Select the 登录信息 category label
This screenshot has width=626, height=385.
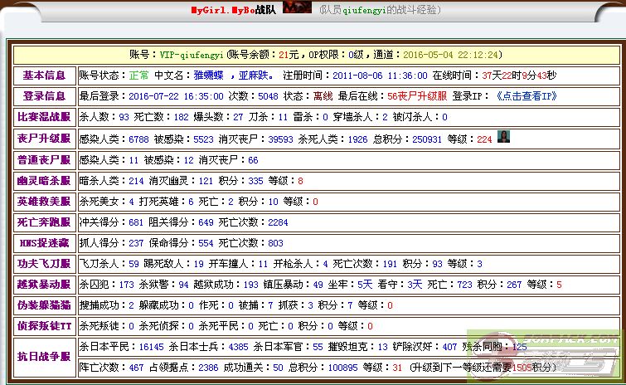(x=45, y=96)
